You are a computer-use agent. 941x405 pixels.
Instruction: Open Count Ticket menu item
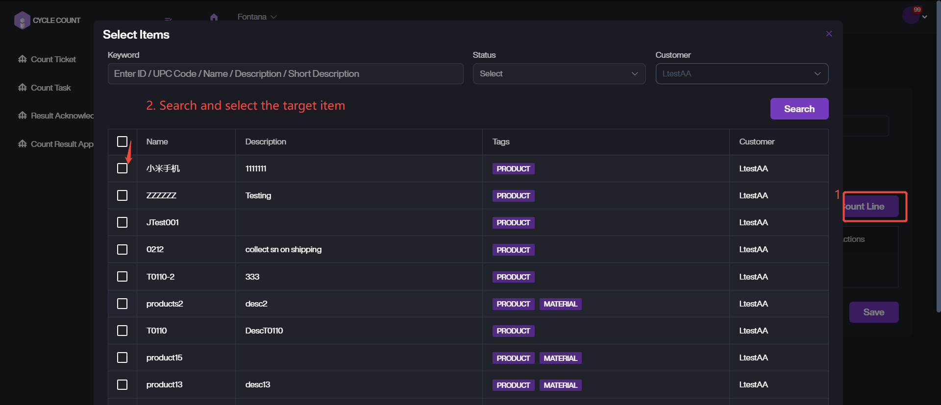click(53, 59)
